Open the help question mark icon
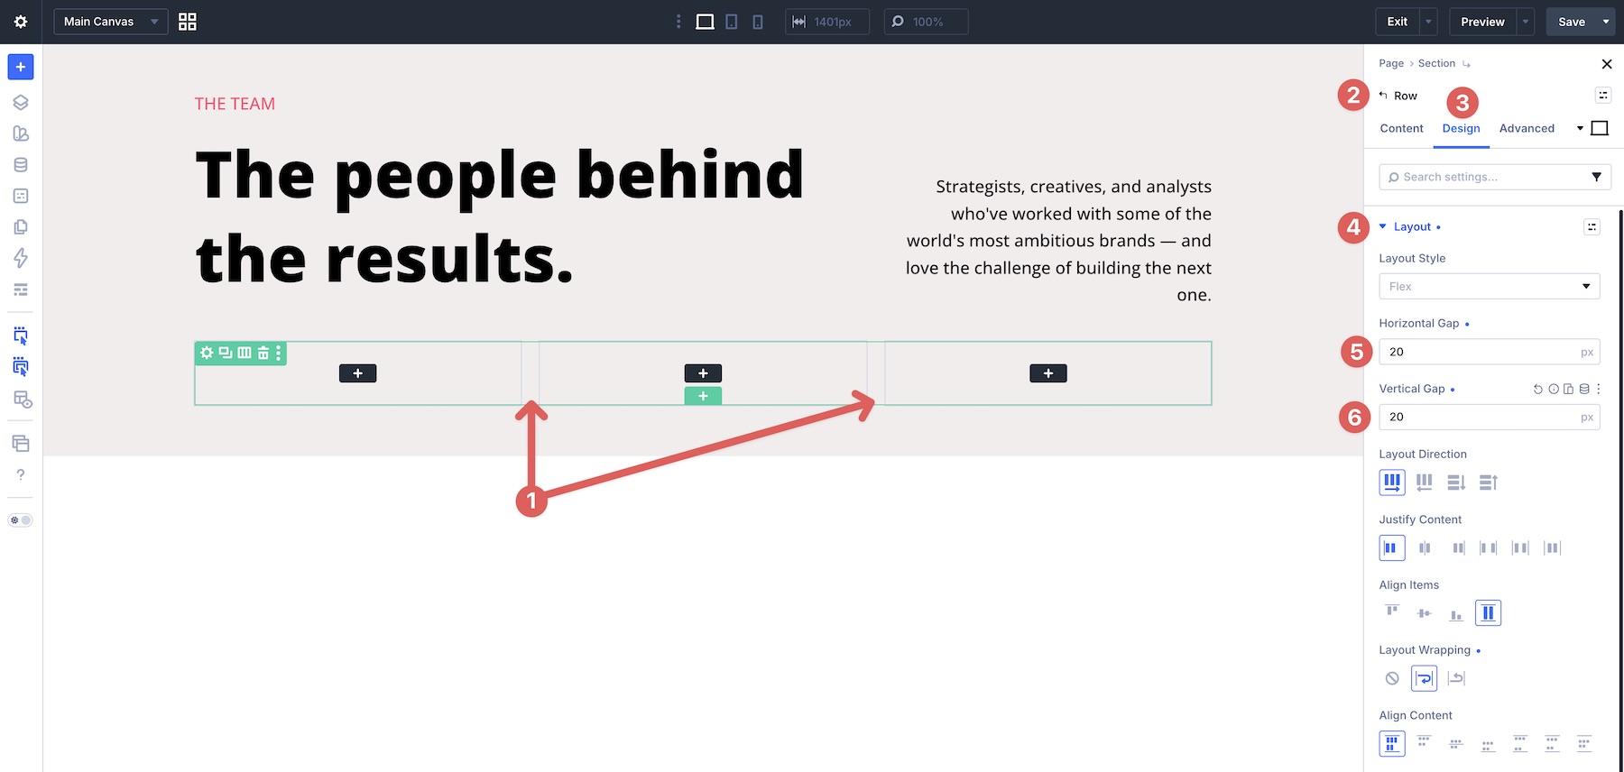The height and width of the screenshot is (772, 1624). pyautogui.click(x=21, y=474)
